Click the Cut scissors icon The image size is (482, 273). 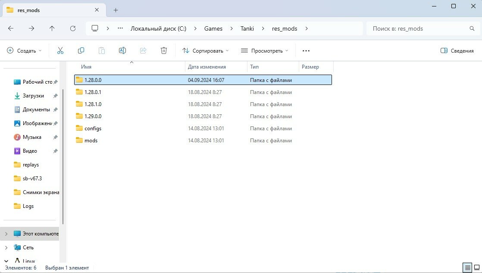point(60,50)
